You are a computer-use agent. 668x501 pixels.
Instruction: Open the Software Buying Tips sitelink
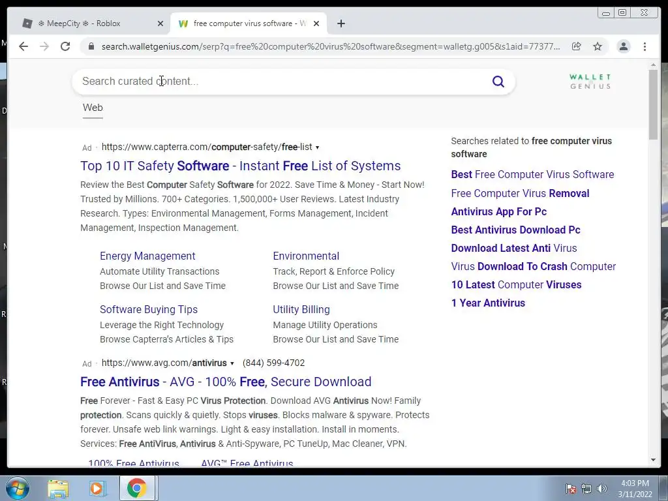[149, 309]
